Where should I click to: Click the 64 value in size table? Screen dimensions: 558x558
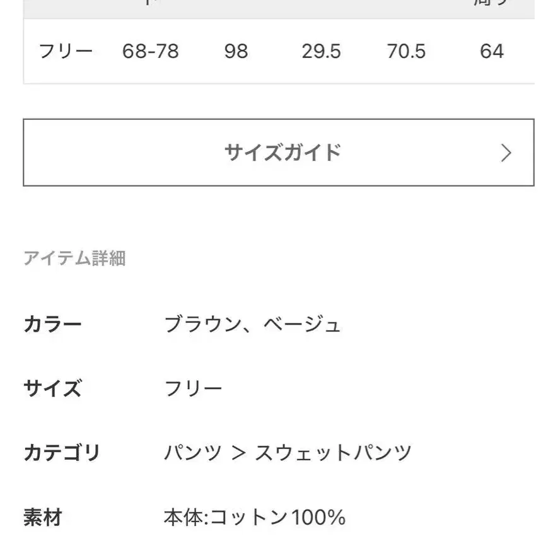point(492,51)
